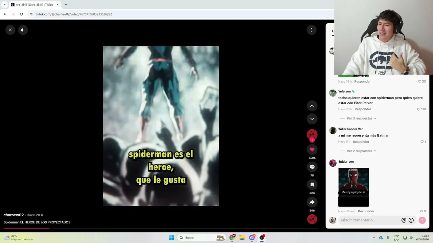Open the Willer Sander Van username link

[x=351, y=129]
